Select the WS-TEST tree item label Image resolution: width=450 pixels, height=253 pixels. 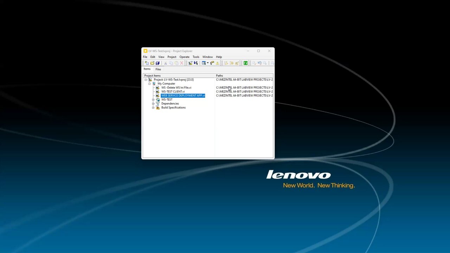(x=167, y=99)
